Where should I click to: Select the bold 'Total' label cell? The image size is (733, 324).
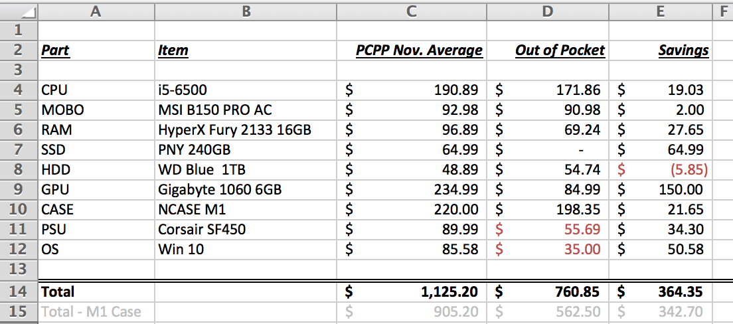tap(96, 291)
